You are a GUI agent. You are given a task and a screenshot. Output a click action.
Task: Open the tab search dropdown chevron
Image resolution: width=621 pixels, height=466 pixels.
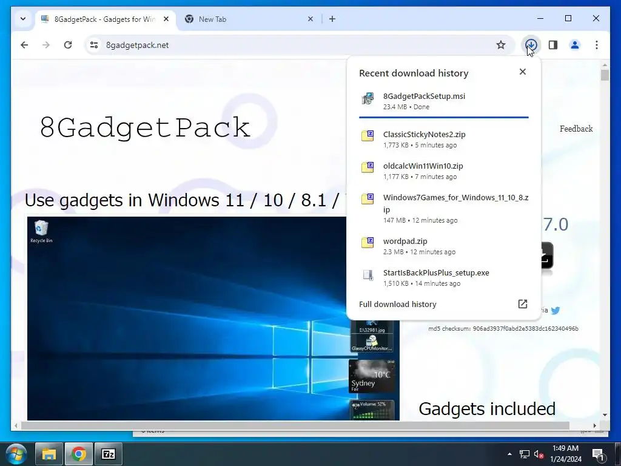[23, 19]
